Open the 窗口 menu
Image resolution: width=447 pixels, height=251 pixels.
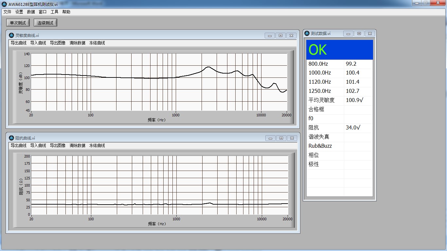43,12
